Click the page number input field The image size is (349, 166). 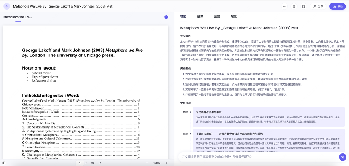[80, 163]
